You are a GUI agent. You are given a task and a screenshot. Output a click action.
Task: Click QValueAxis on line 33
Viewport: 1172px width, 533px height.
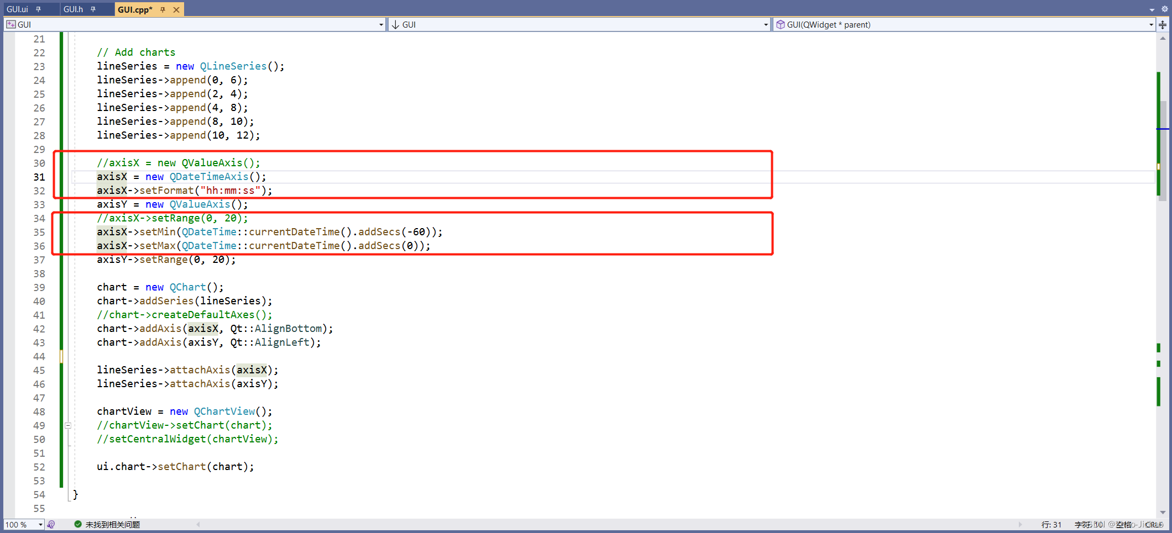[x=200, y=204]
